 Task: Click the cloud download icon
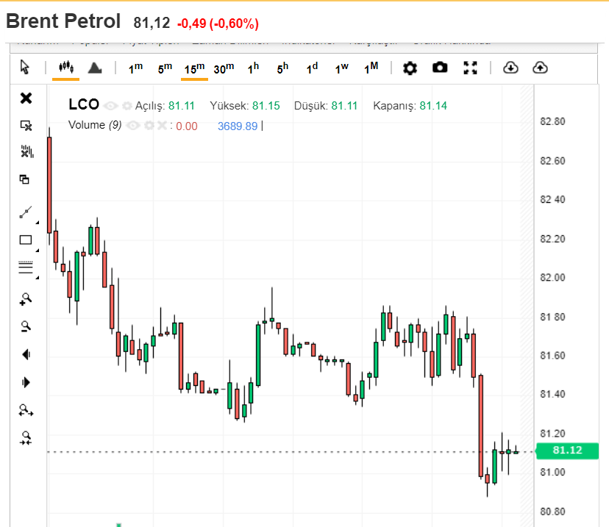(x=510, y=68)
